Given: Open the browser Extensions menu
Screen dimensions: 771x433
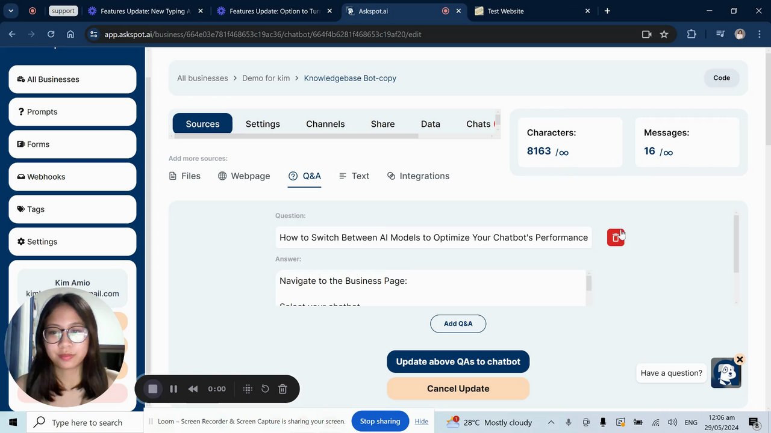Looking at the screenshot, I should pos(691,34).
